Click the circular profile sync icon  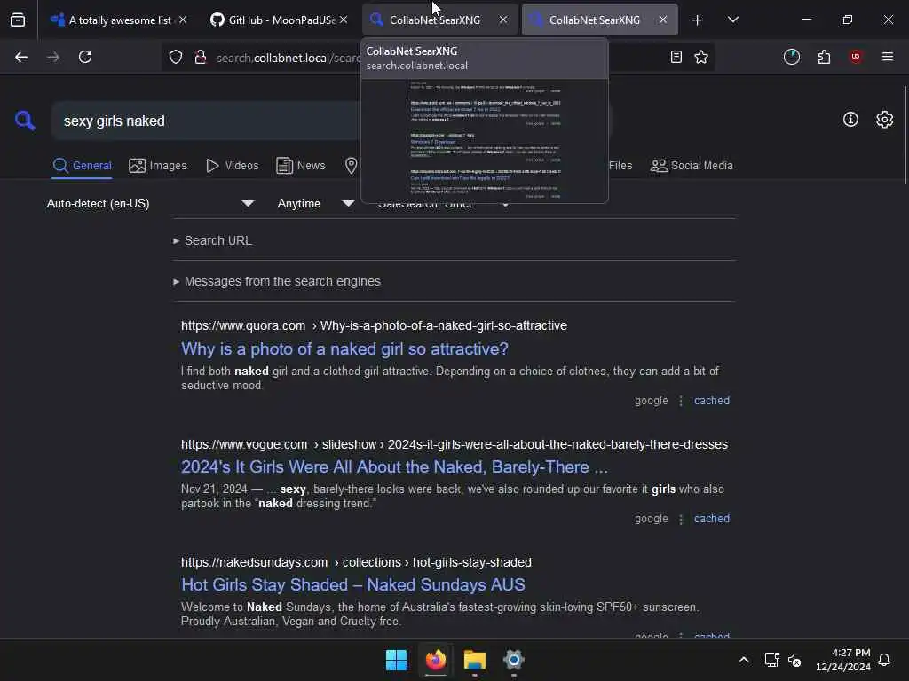[x=792, y=57]
